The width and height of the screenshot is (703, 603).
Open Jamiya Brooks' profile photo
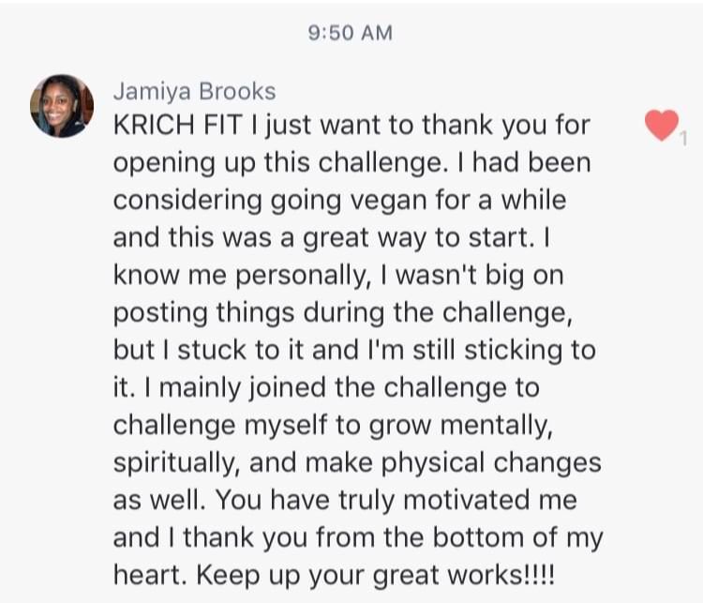62,106
